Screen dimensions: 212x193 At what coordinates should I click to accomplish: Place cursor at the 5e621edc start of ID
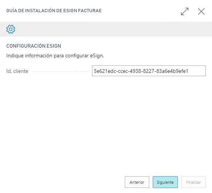click(x=94, y=71)
